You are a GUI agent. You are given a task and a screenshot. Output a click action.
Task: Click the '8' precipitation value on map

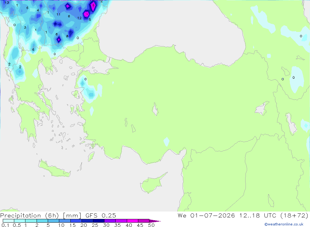pyautogui.click(x=67, y=36)
